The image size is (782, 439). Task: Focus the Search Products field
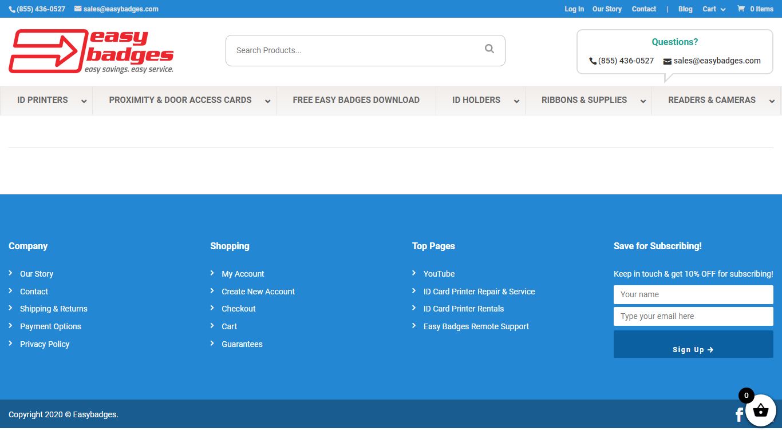click(365, 50)
